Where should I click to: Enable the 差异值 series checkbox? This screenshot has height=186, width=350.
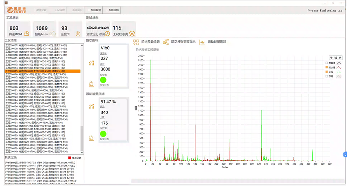pyautogui.click(x=327, y=62)
